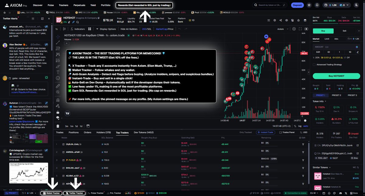Switch to the Limit order tab
The width and height of the screenshot is (365, 196).
pyautogui.click(x=327, y=39)
